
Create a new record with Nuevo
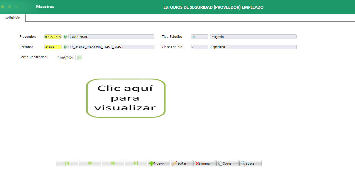coord(159,163)
